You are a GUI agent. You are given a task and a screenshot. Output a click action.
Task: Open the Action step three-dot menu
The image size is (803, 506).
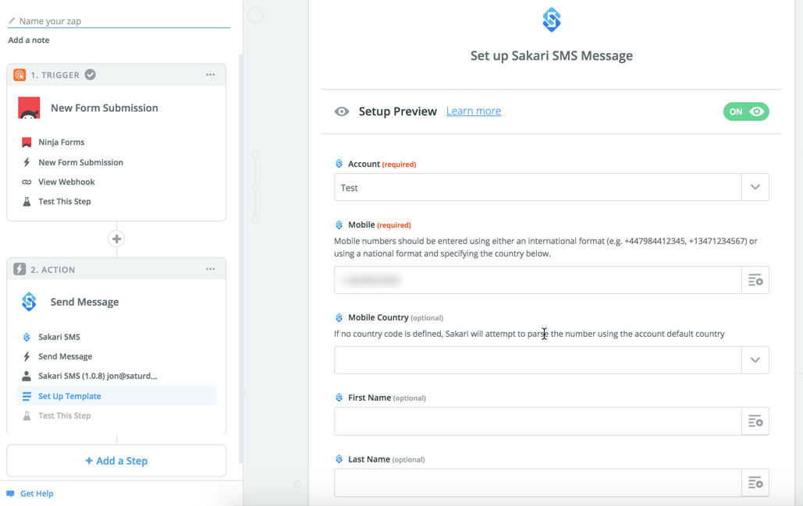pyautogui.click(x=210, y=269)
